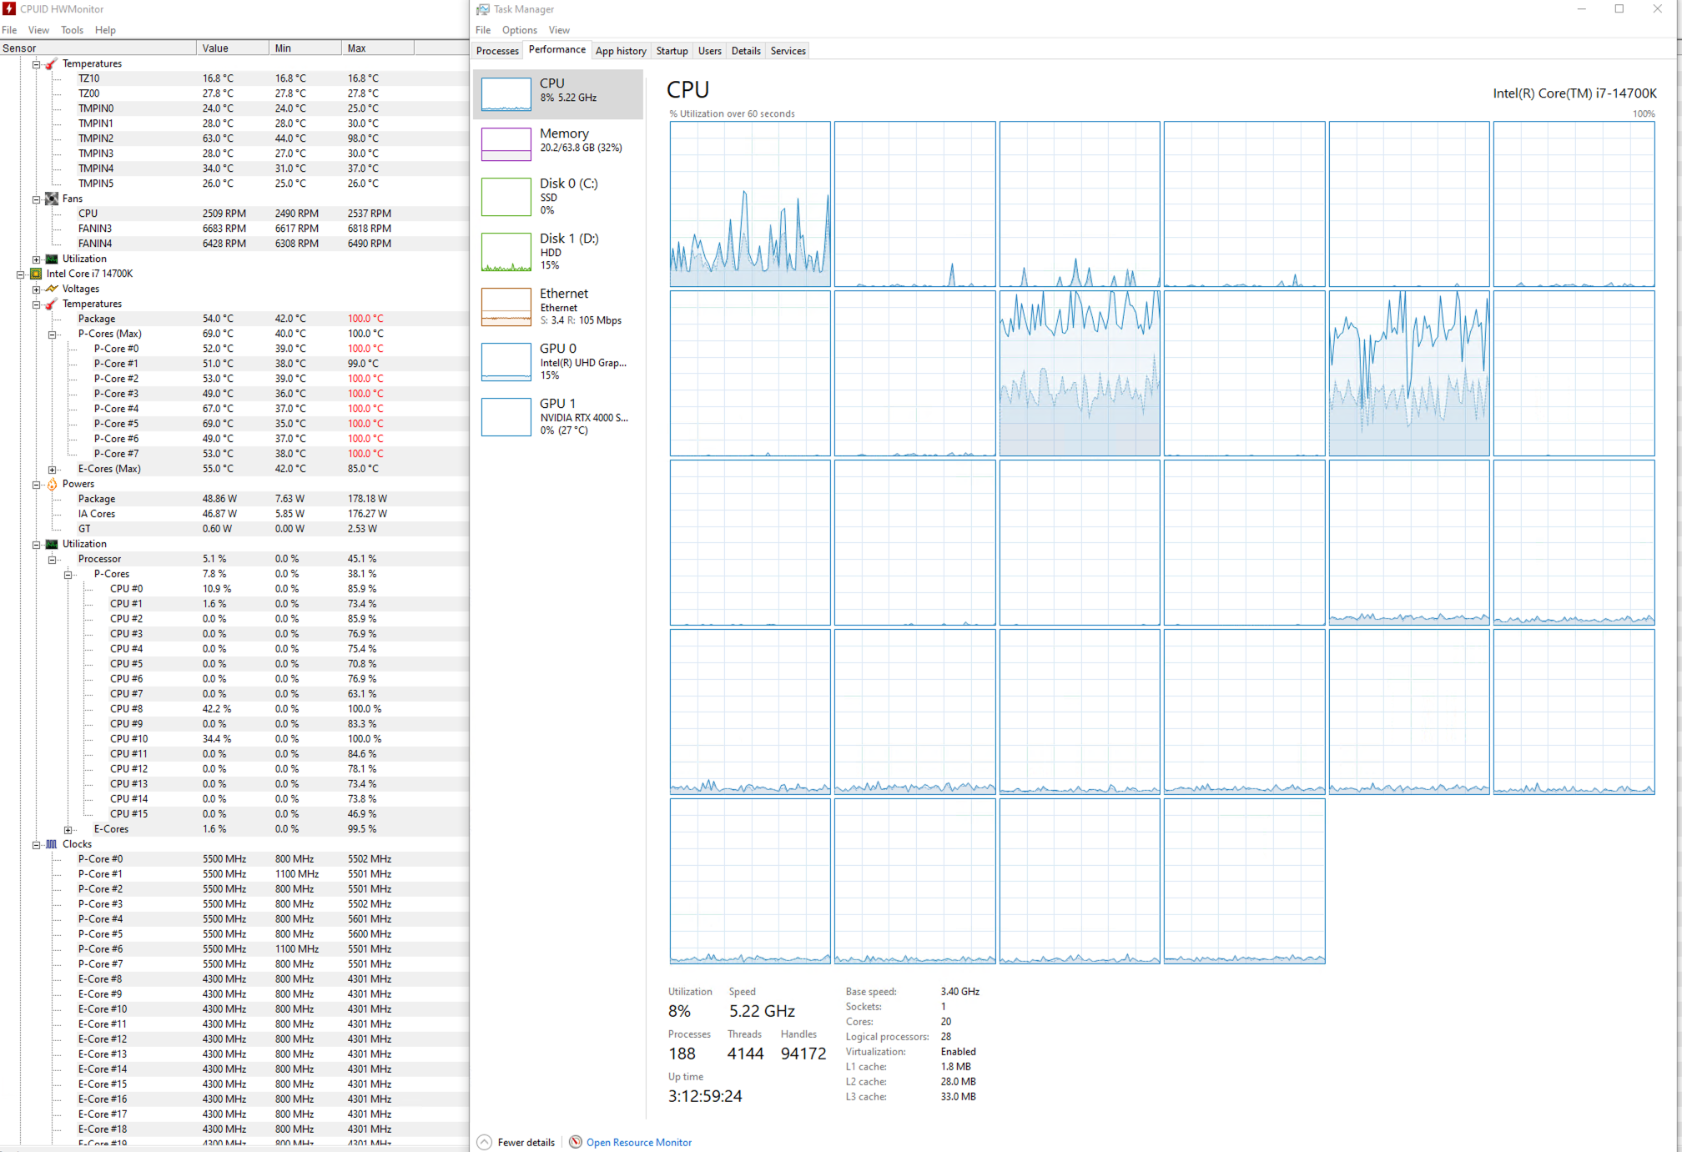Switch to the App history tab
This screenshot has height=1152, width=1682.
(x=621, y=51)
